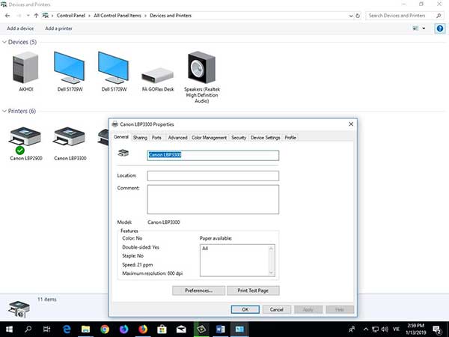Click the Paper available list scrollbar
Viewport: 449px width, 337px height.
click(x=271, y=260)
